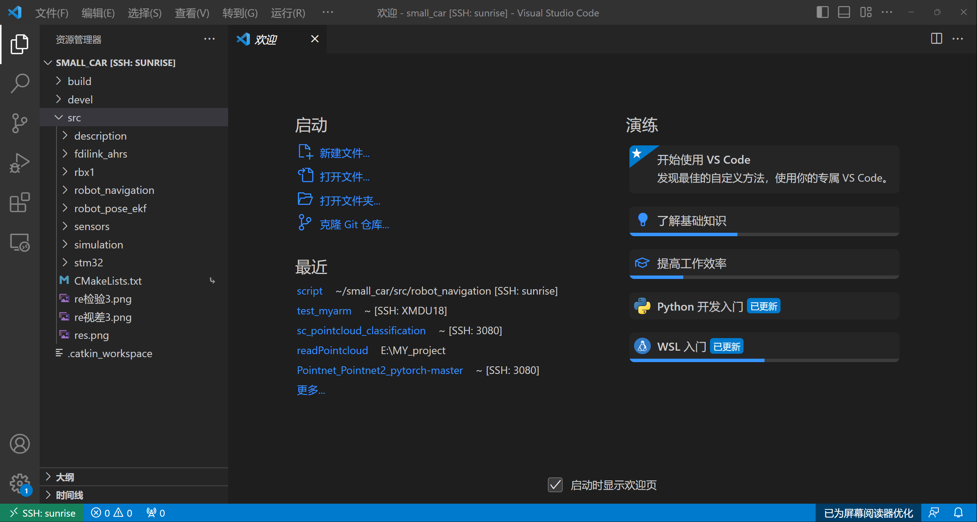Open recent script workspace link

(x=309, y=291)
